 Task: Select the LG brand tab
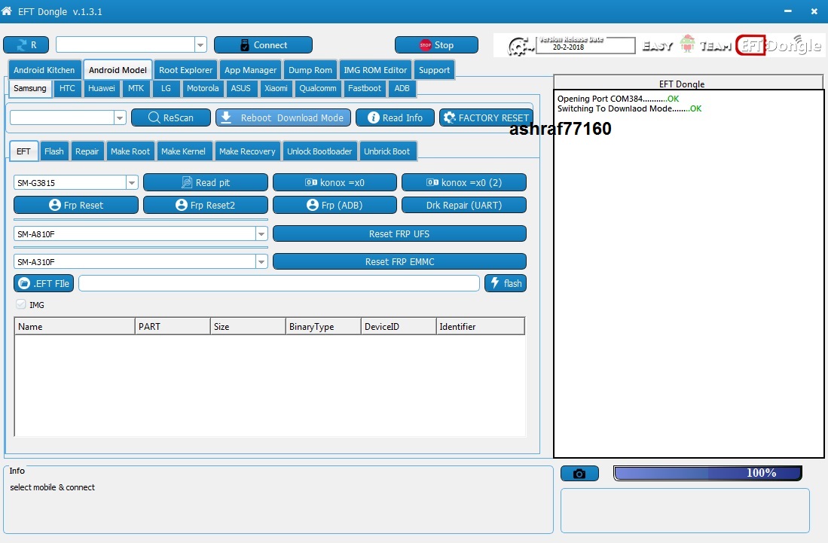(166, 88)
